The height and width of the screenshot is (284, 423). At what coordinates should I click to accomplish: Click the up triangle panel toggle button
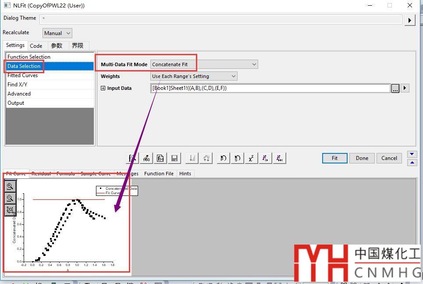tap(412, 163)
